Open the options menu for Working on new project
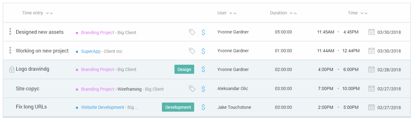413x120 pixels. point(10,51)
